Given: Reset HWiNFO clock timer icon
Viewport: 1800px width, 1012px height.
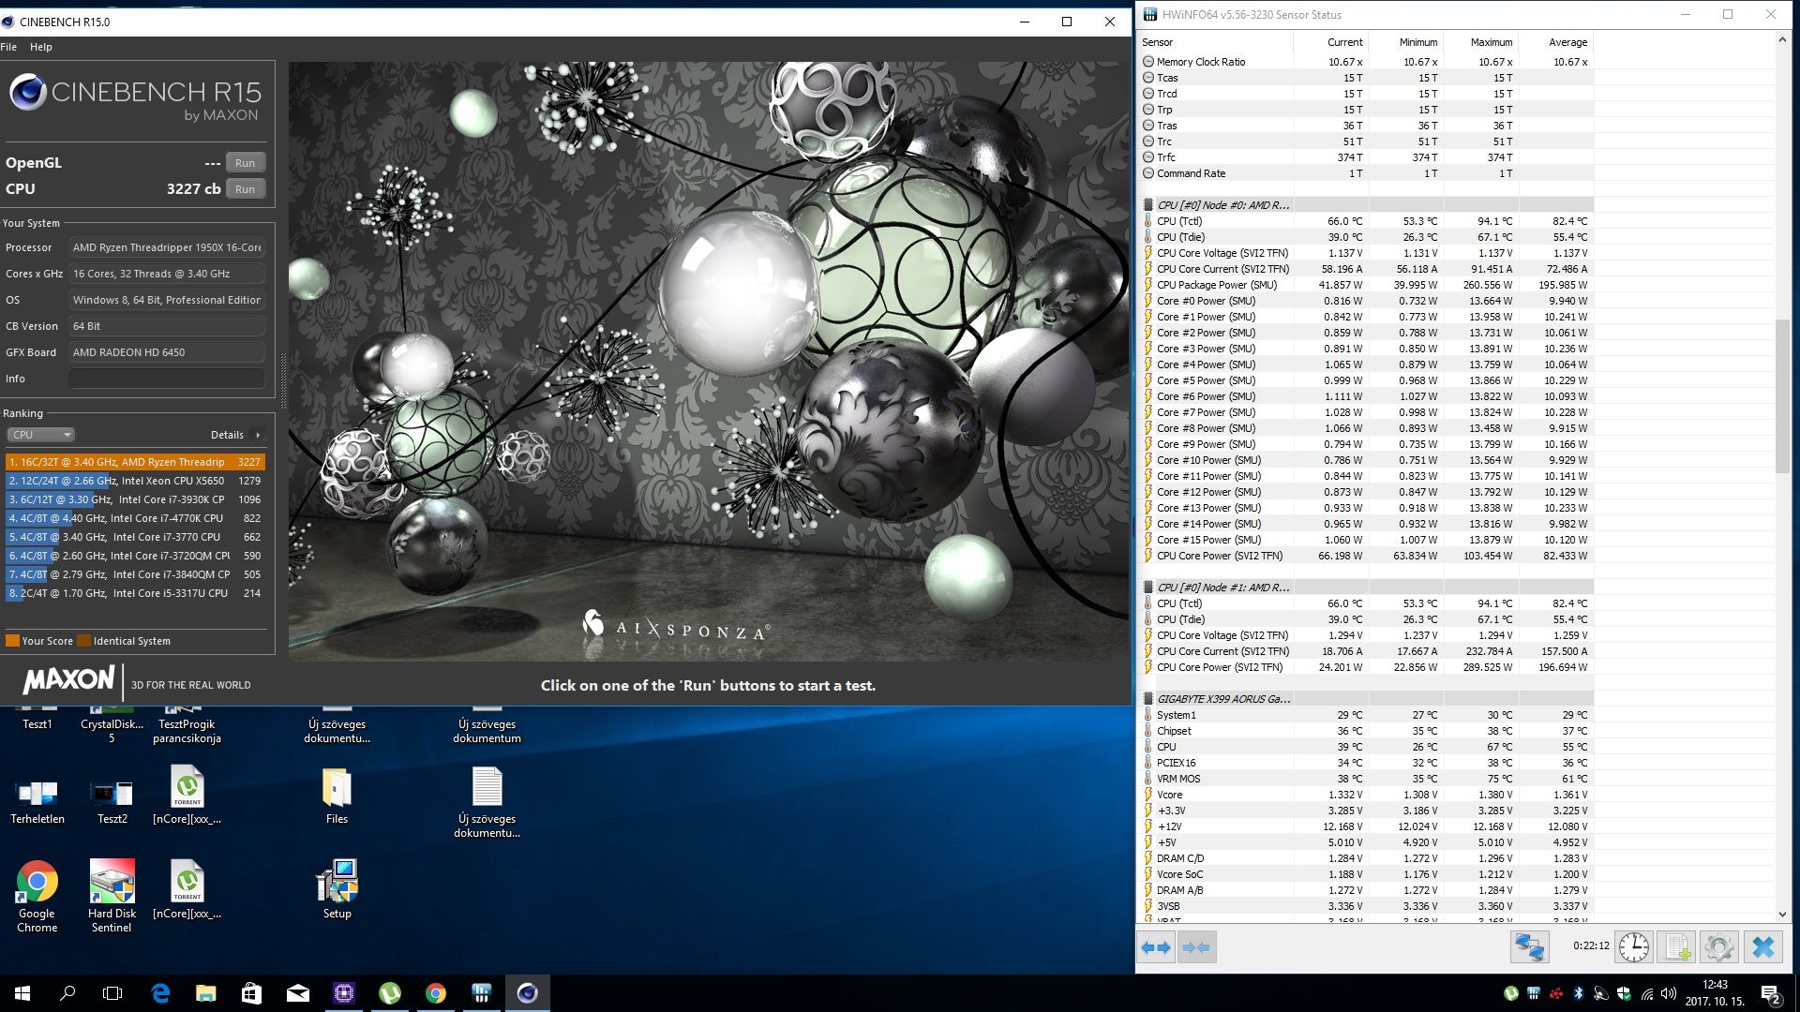Looking at the screenshot, I should click(x=1634, y=947).
